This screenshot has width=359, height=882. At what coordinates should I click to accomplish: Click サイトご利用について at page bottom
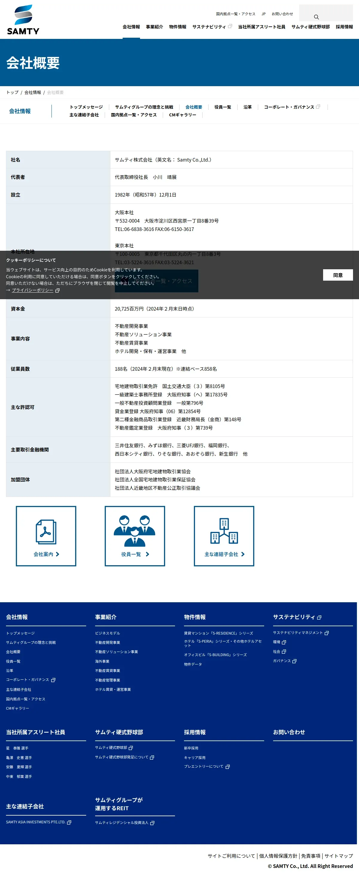pos(231,856)
